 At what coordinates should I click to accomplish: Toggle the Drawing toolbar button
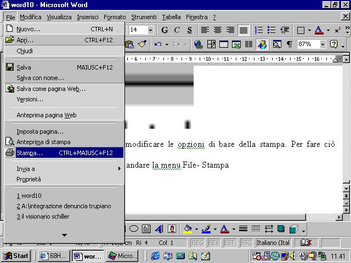262,44
